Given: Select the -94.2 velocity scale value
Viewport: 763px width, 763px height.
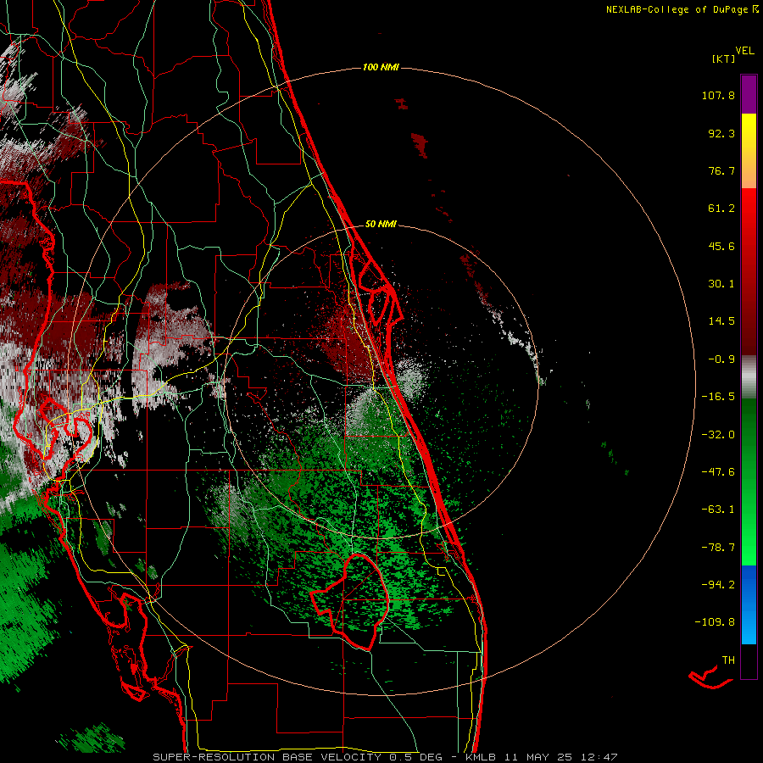Looking at the screenshot, I should (718, 584).
